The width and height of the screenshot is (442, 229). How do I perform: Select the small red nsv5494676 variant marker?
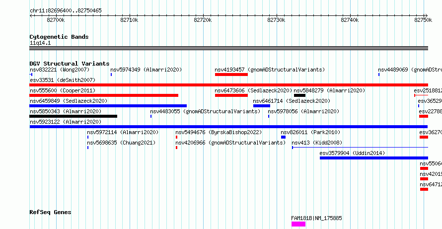(x=176, y=137)
